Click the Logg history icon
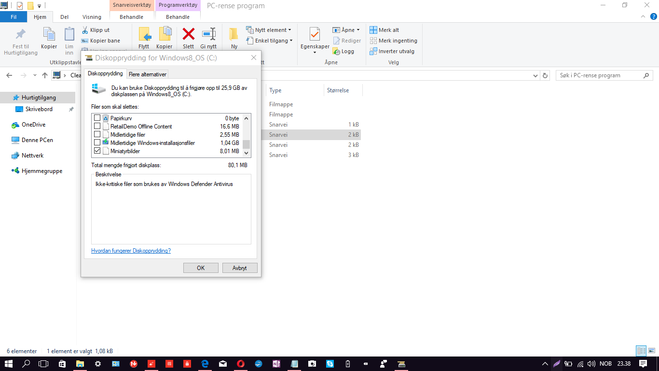The height and width of the screenshot is (371, 659). (x=337, y=51)
